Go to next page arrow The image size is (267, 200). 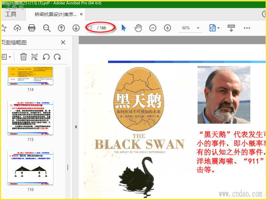pos(76,28)
